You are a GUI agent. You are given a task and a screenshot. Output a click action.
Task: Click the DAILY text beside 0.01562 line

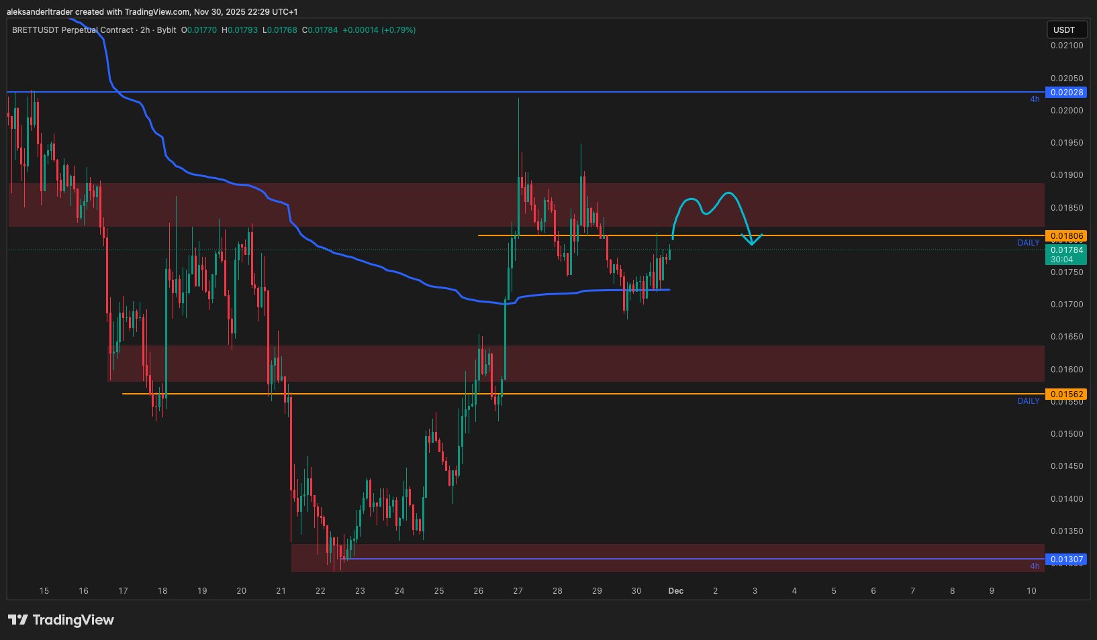click(1028, 401)
